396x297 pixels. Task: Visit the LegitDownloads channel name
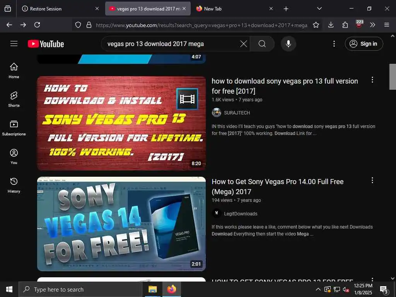[x=241, y=213]
